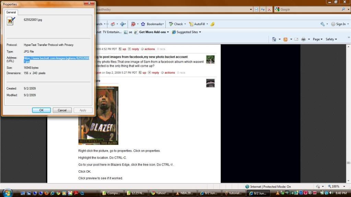Open the zoom level 100% control
This screenshot has height=197, width=351.
click(337, 186)
